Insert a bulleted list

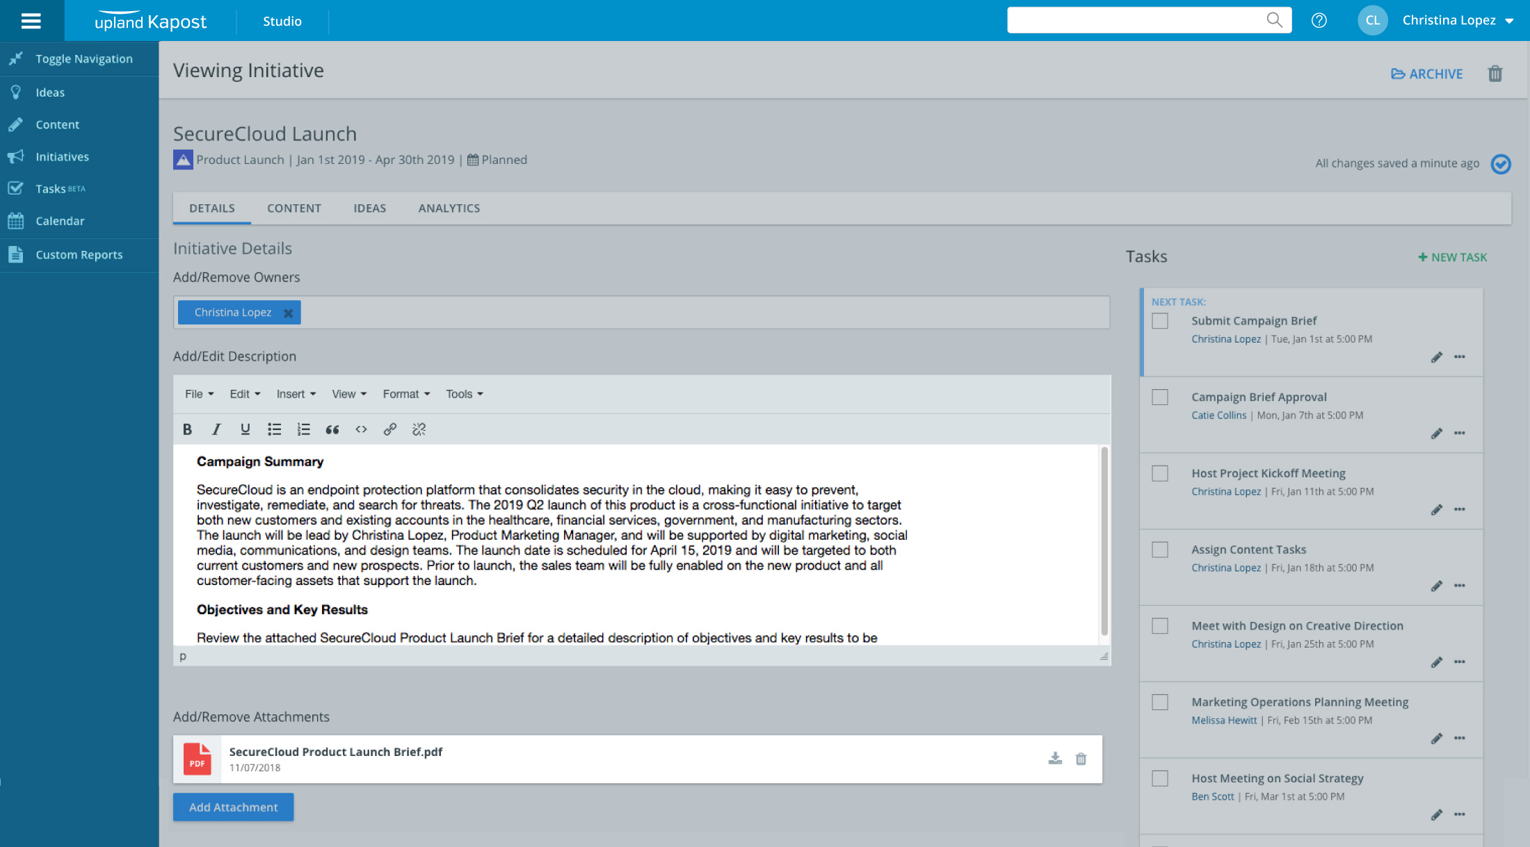(274, 429)
